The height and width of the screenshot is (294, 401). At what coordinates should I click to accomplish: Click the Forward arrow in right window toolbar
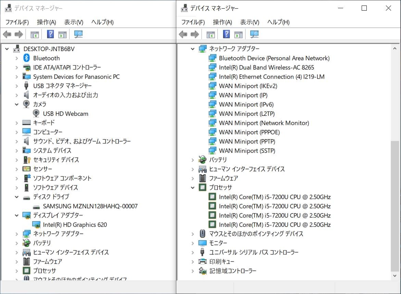click(195, 34)
